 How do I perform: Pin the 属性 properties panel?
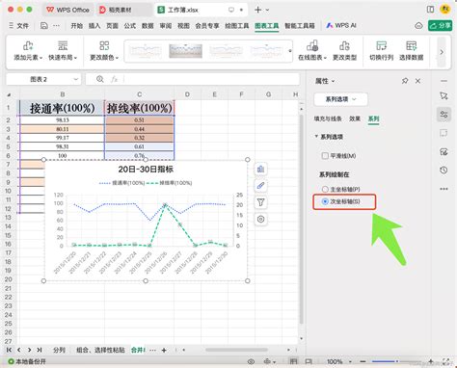point(405,81)
